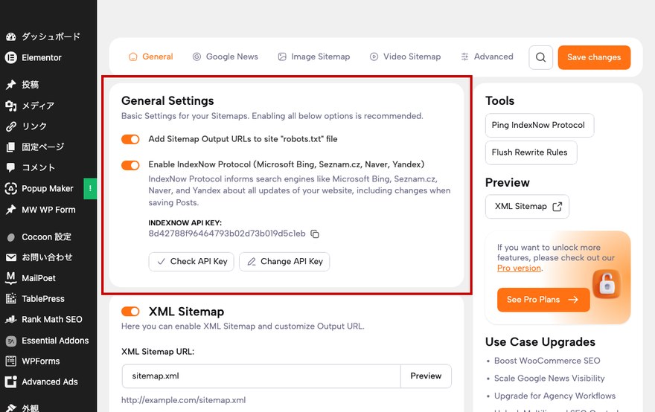Open the Advanced tab

point(487,57)
